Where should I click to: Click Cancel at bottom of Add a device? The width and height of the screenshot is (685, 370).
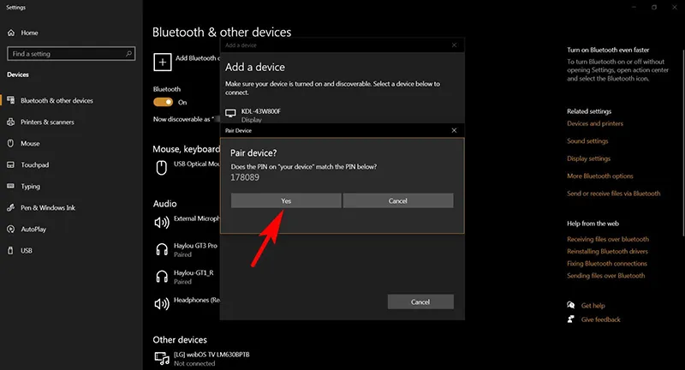tap(420, 302)
